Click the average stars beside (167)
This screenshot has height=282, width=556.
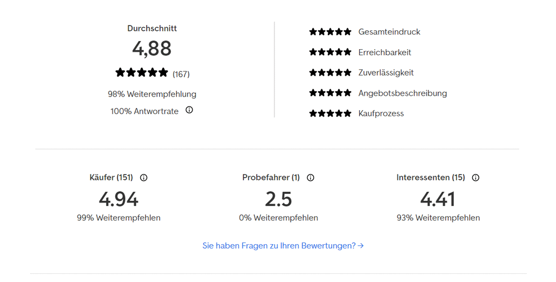[x=142, y=72]
